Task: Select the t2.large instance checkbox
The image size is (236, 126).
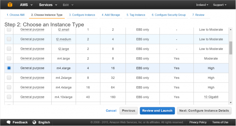Action: [9, 49]
